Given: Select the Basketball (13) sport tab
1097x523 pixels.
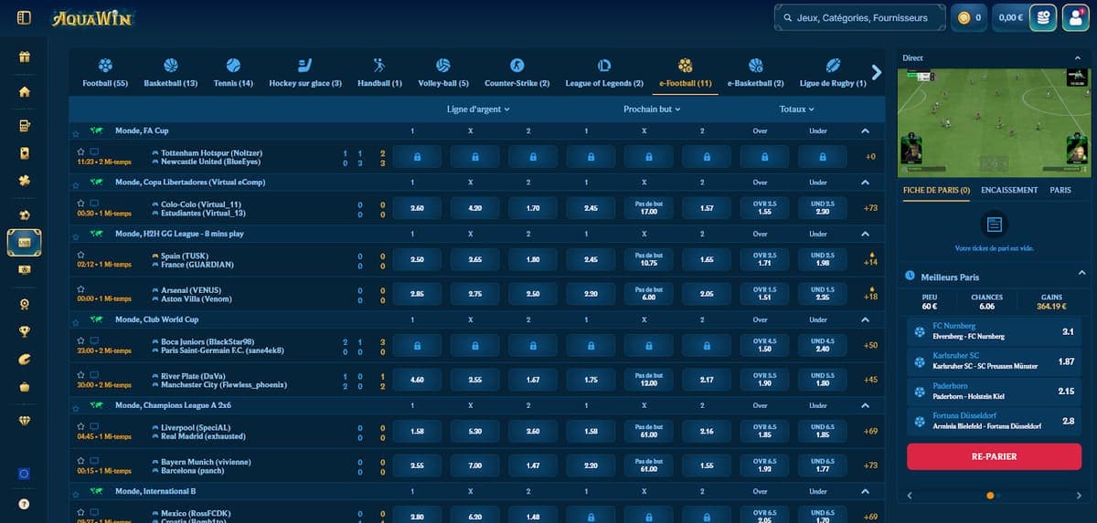Looking at the screenshot, I should pos(171,72).
